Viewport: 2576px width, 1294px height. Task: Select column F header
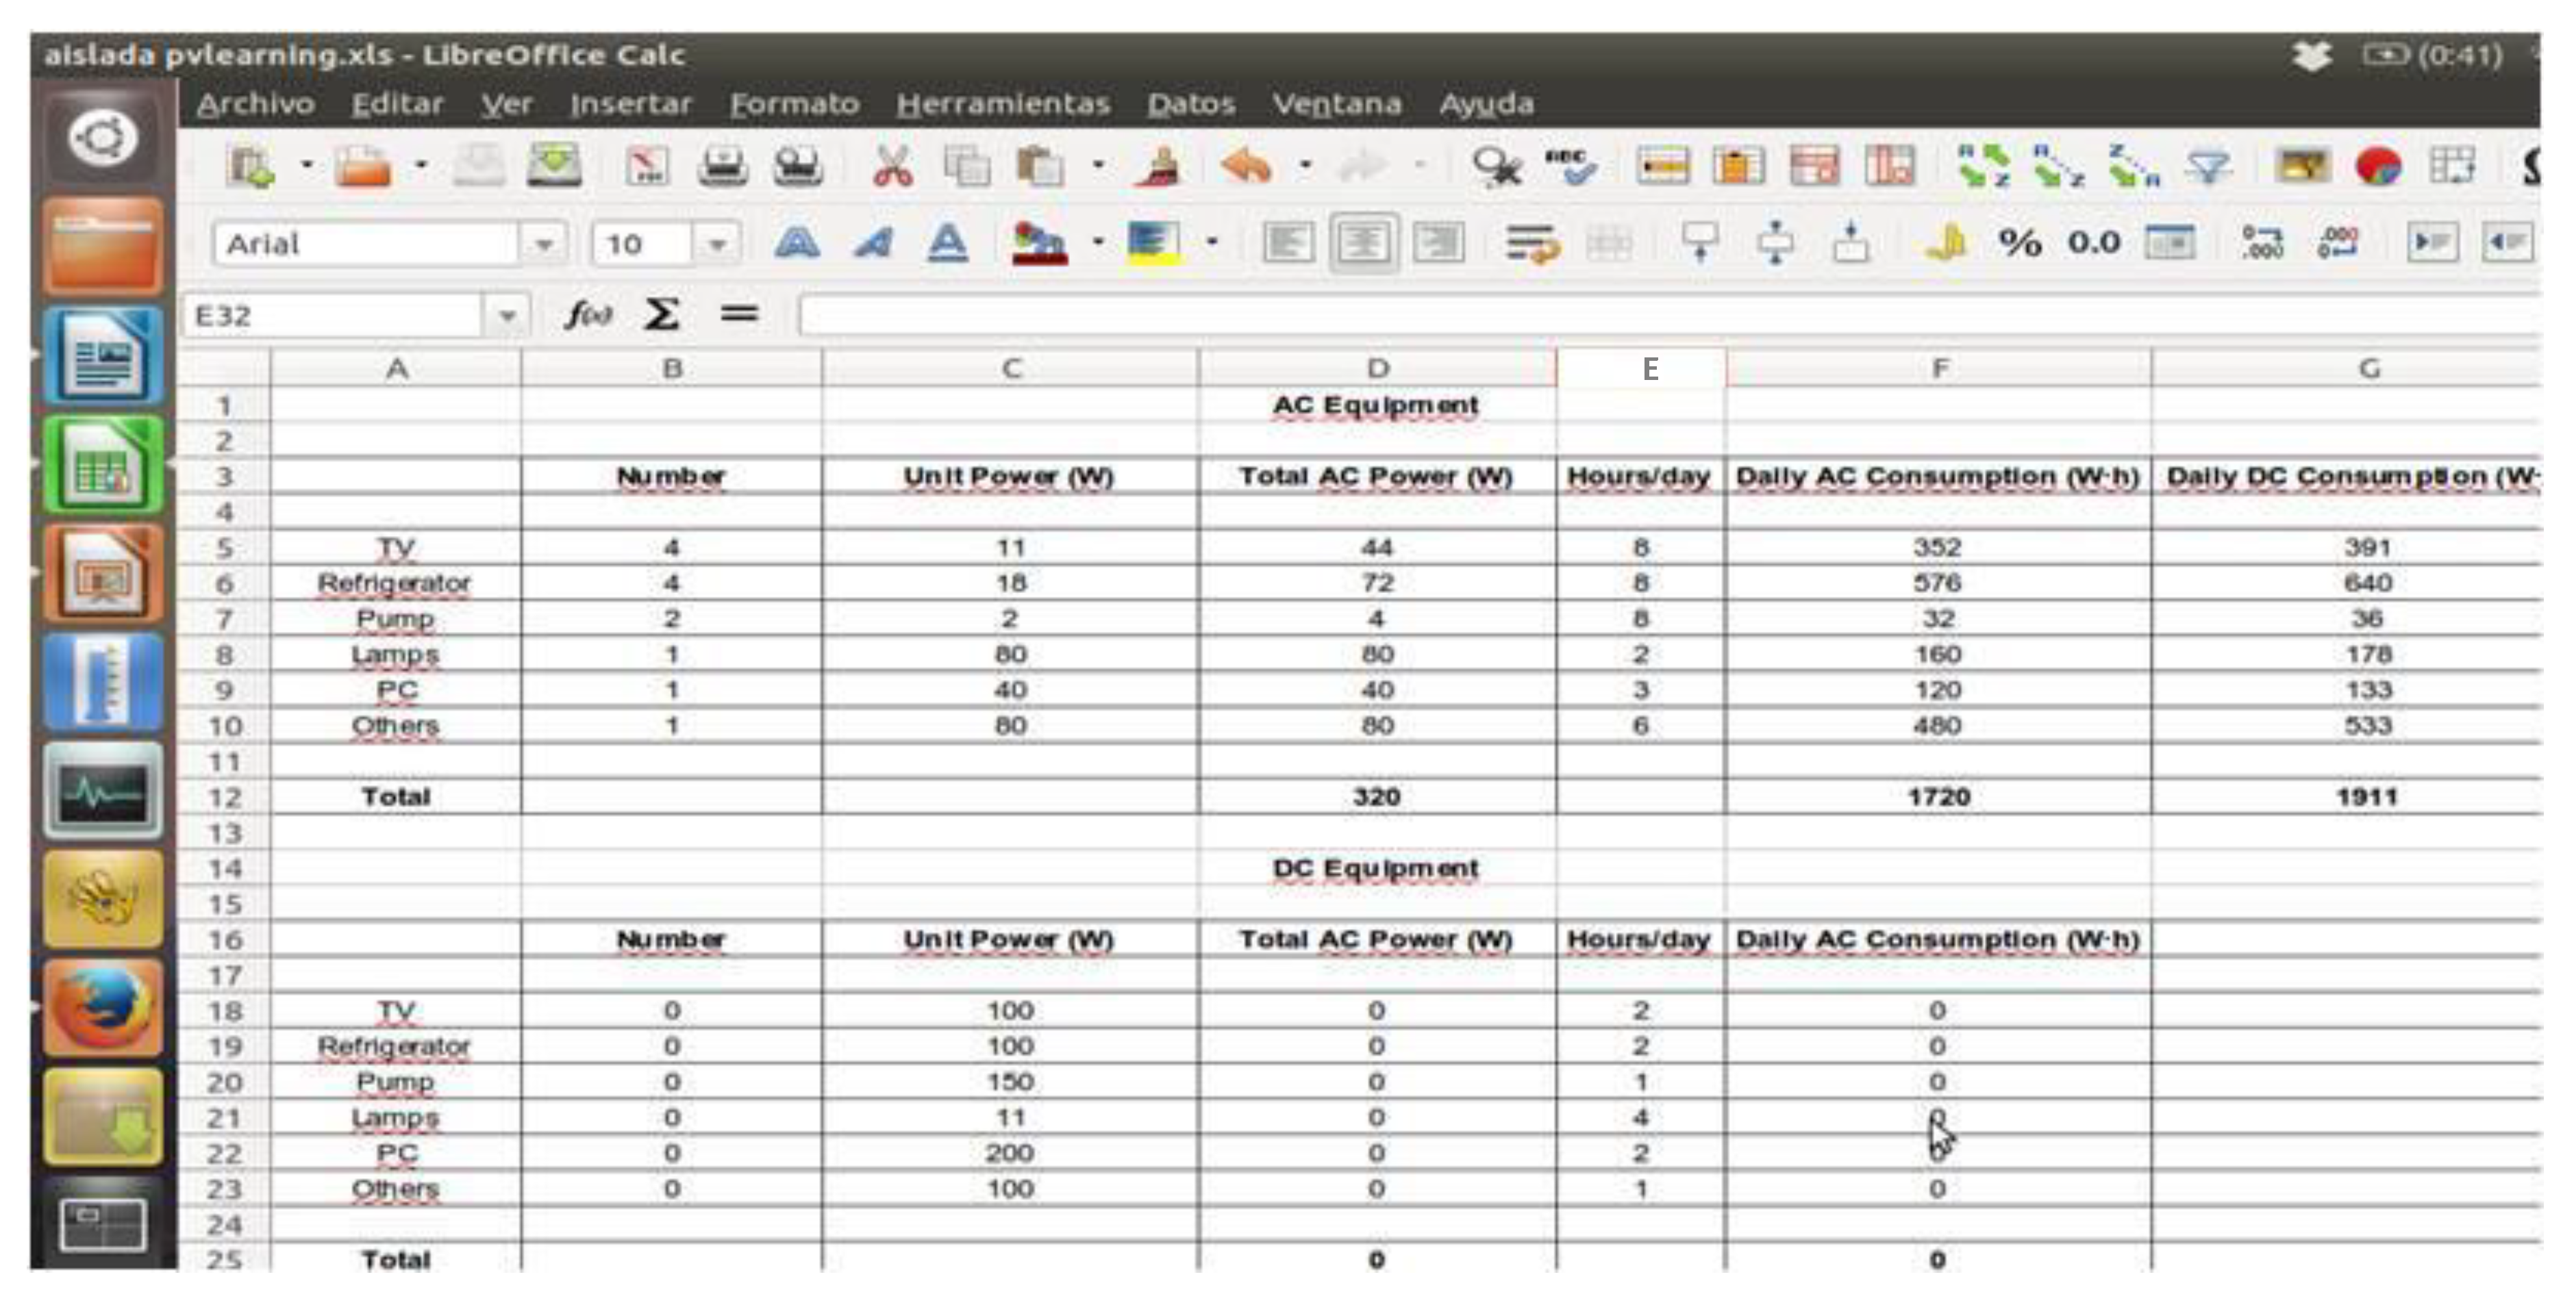(x=1938, y=369)
